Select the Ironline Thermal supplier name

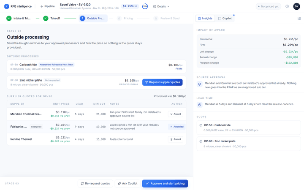[x=21, y=139]
